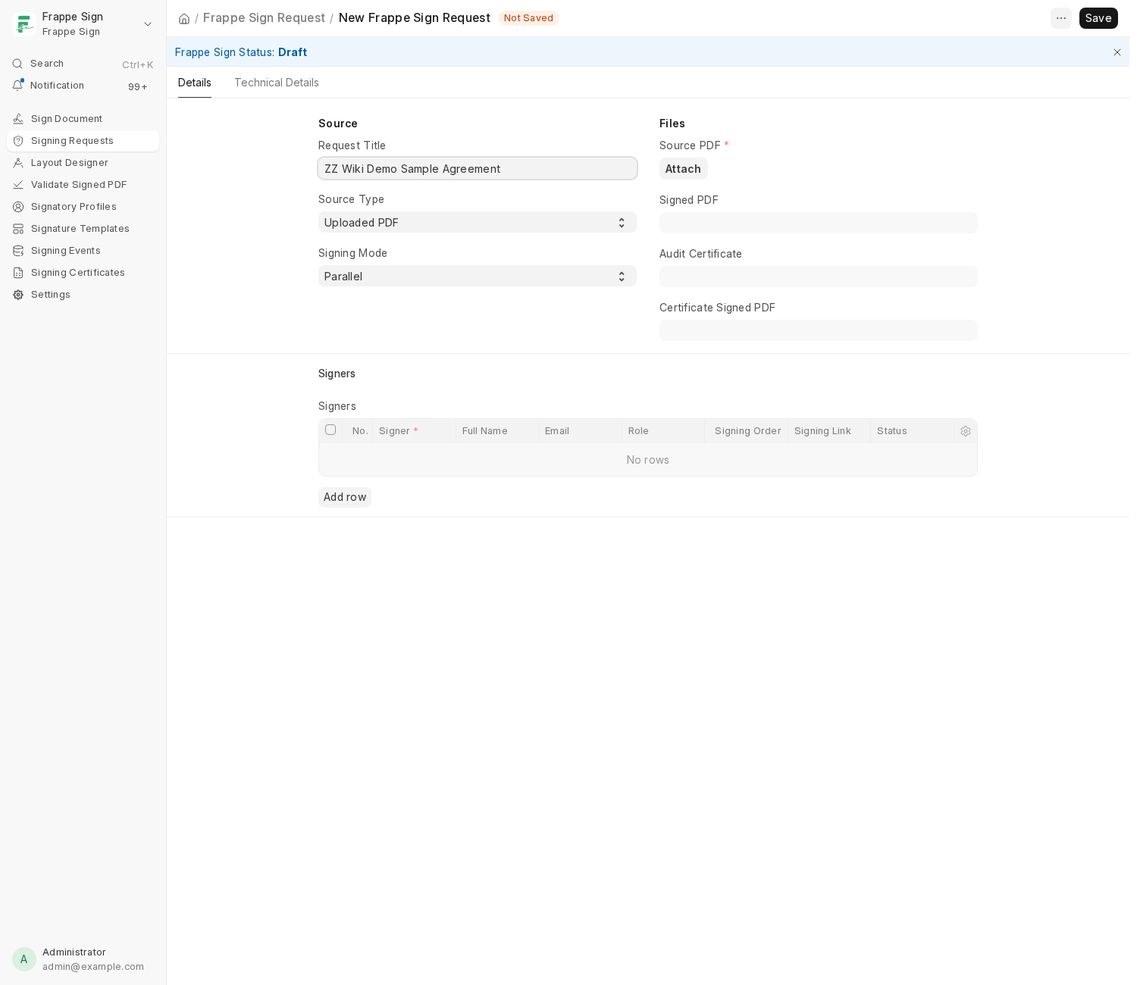The width and height of the screenshot is (1137, 985).
Task: Click the Not Saved status badge
Action: tap(528, 18)
